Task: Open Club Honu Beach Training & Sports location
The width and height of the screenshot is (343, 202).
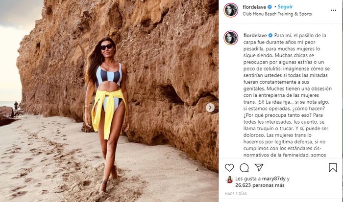Action: pyautogui.click(x=277, y=14)
